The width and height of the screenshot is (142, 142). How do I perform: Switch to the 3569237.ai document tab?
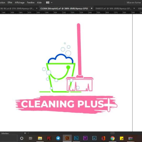coord(113,9)
